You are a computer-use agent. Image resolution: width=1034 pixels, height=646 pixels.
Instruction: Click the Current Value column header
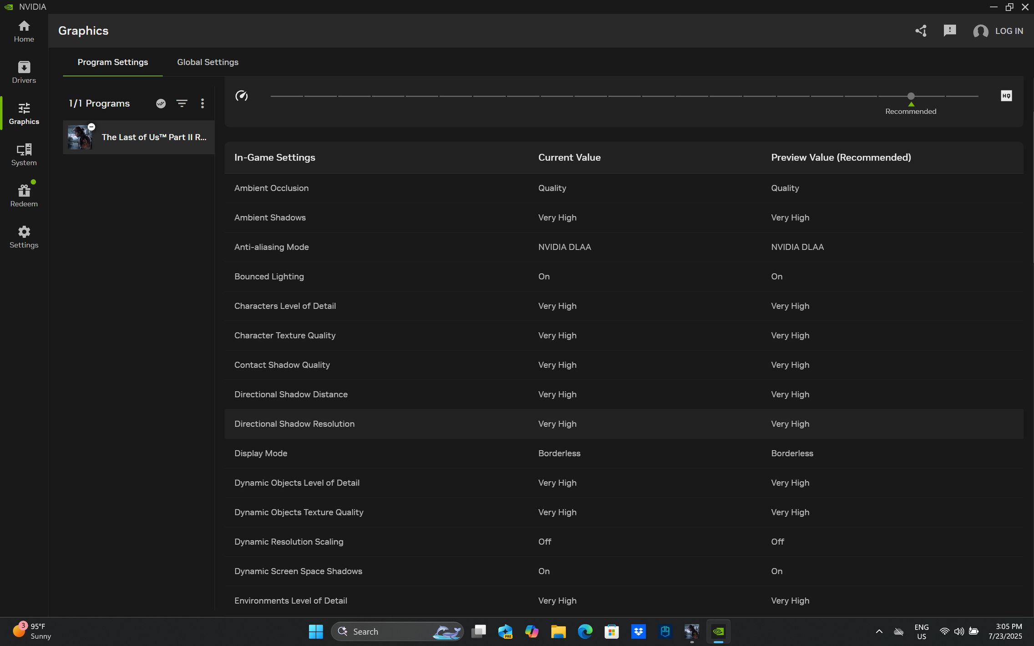(569, 157)
